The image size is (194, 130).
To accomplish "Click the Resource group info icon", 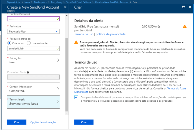I will click(x=29, y=39).
